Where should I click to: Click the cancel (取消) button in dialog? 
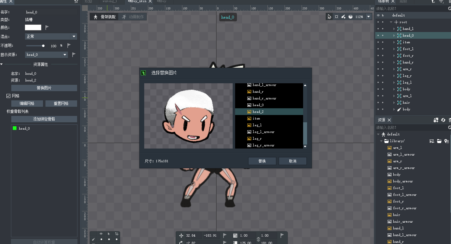click(293, 161)
